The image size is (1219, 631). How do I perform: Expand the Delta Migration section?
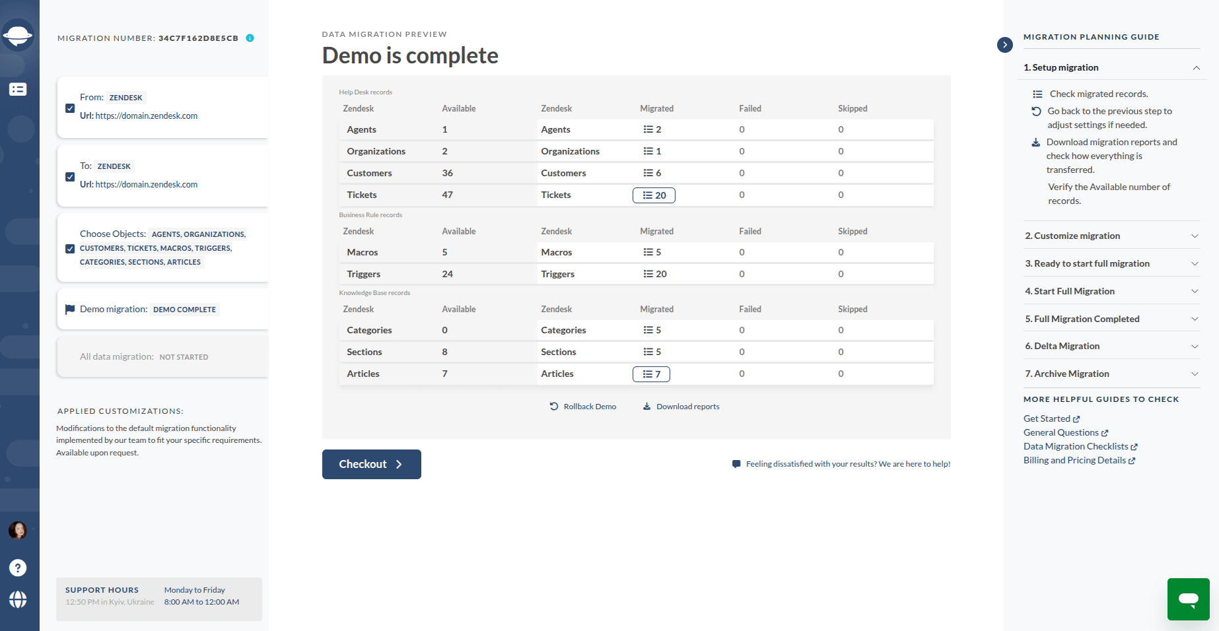(x=1195, y=346)
